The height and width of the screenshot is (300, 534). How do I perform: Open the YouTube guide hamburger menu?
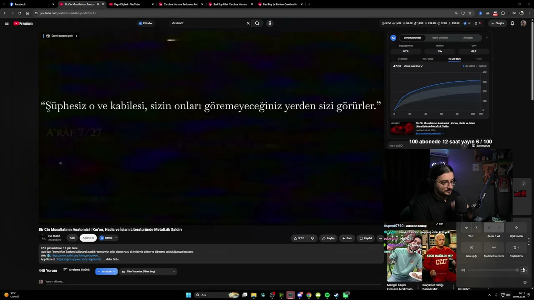[7, 23]
